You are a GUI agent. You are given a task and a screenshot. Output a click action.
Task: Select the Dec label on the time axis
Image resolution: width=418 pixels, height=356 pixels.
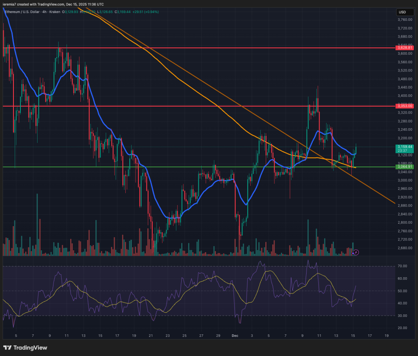(x=235, y=336)
